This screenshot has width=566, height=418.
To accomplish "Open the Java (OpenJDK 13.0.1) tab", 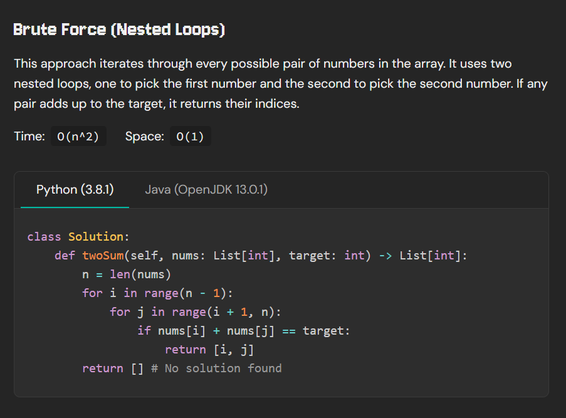I will (x=206, y=189).
